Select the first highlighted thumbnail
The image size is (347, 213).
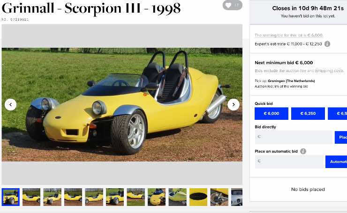pos(11,197)
